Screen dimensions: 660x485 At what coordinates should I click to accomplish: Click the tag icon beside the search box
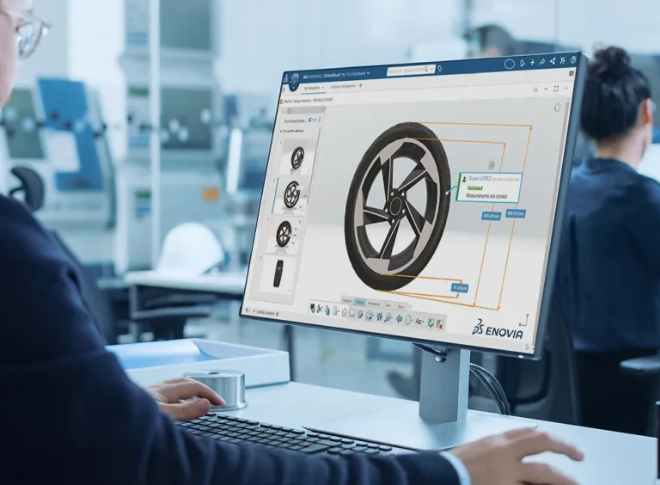[x=440, y=68]
